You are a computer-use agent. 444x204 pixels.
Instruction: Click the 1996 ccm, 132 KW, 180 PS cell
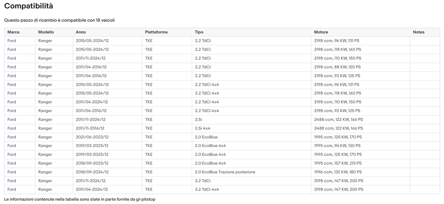(x=338, y=172)
